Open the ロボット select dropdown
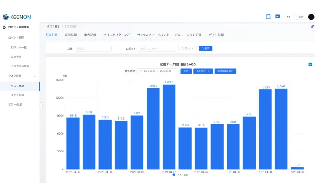Image resolution: width=315 pixels, height=195 pixels. tap(156, 49)
